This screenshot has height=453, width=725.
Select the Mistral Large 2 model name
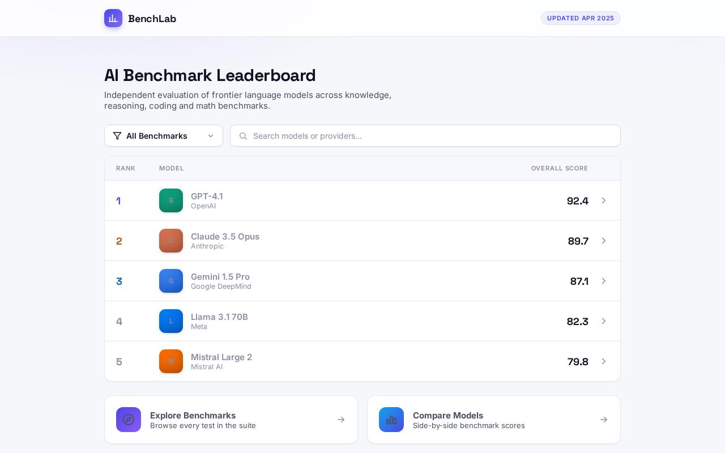click(x=221, y=357)
